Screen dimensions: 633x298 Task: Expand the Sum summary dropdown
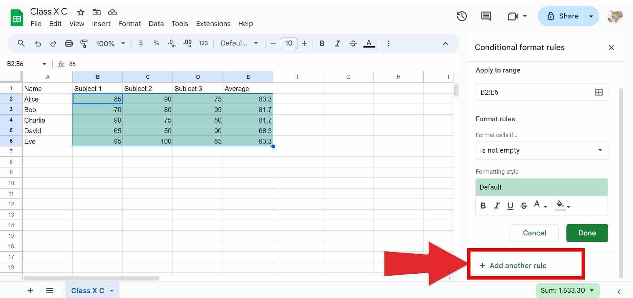pos(591,290)
